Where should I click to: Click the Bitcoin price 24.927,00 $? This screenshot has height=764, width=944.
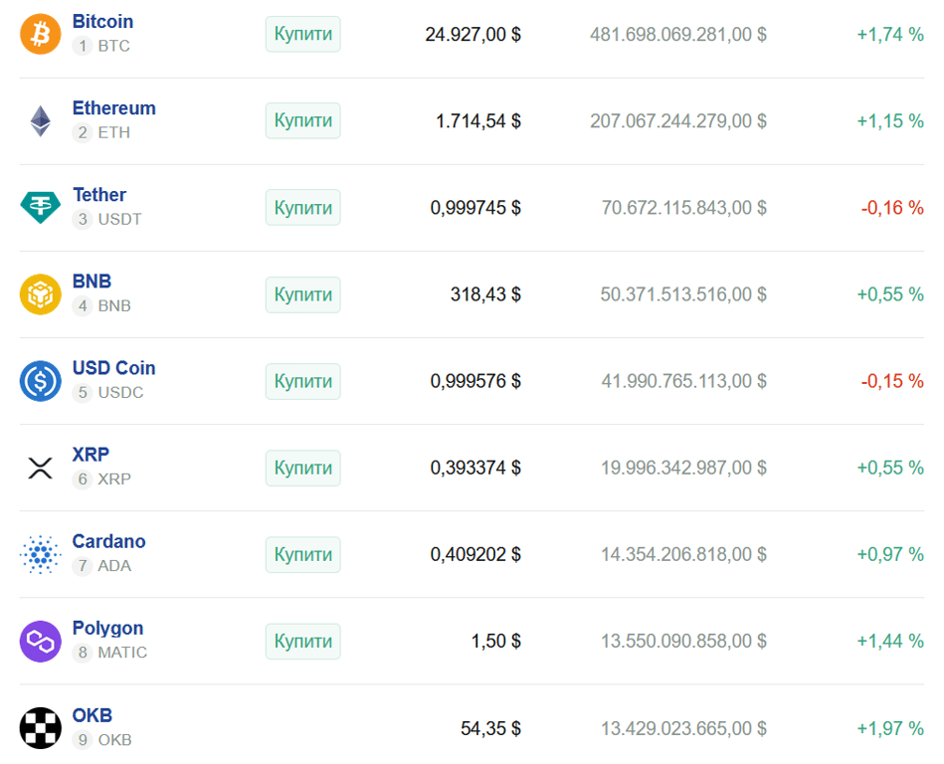click(x=473, y=34)
